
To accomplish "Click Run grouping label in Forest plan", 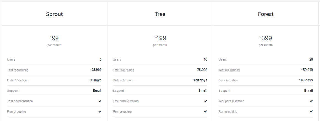I will click(x=228, y=111).
